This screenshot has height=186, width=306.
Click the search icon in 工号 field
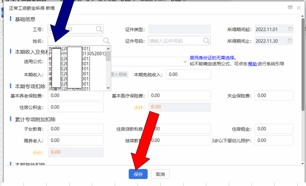(99, 29)
